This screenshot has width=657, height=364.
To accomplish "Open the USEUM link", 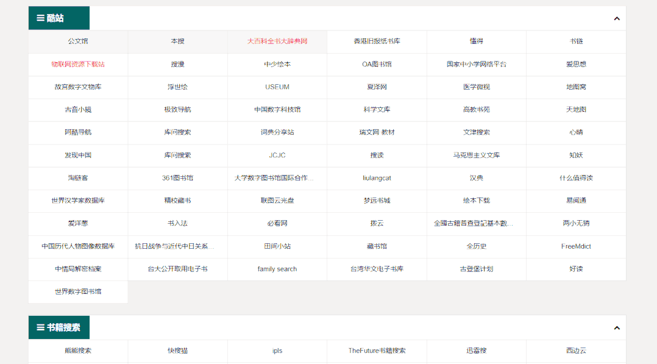I will pyautogui.click(x=277, y=87).
